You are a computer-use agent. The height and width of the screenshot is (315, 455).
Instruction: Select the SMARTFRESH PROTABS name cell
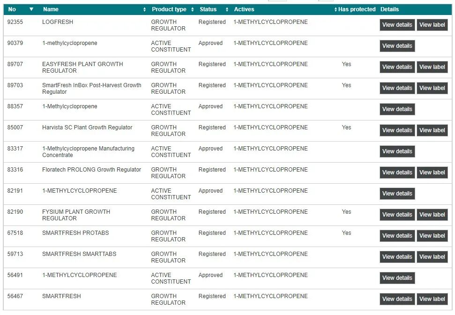[75, 233]
